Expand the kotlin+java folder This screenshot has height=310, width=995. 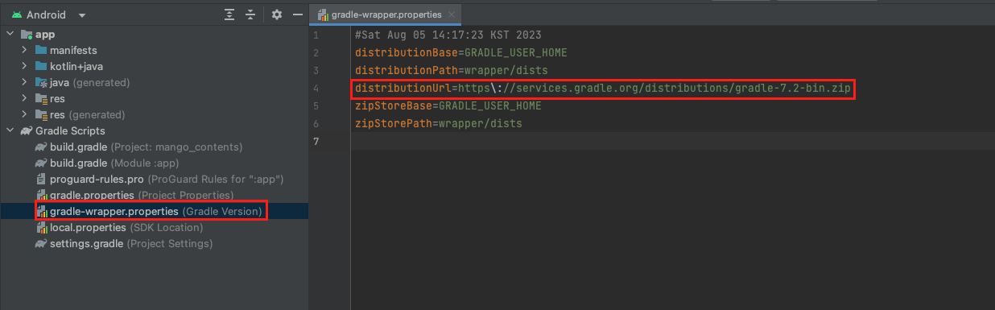click(25, 66)
